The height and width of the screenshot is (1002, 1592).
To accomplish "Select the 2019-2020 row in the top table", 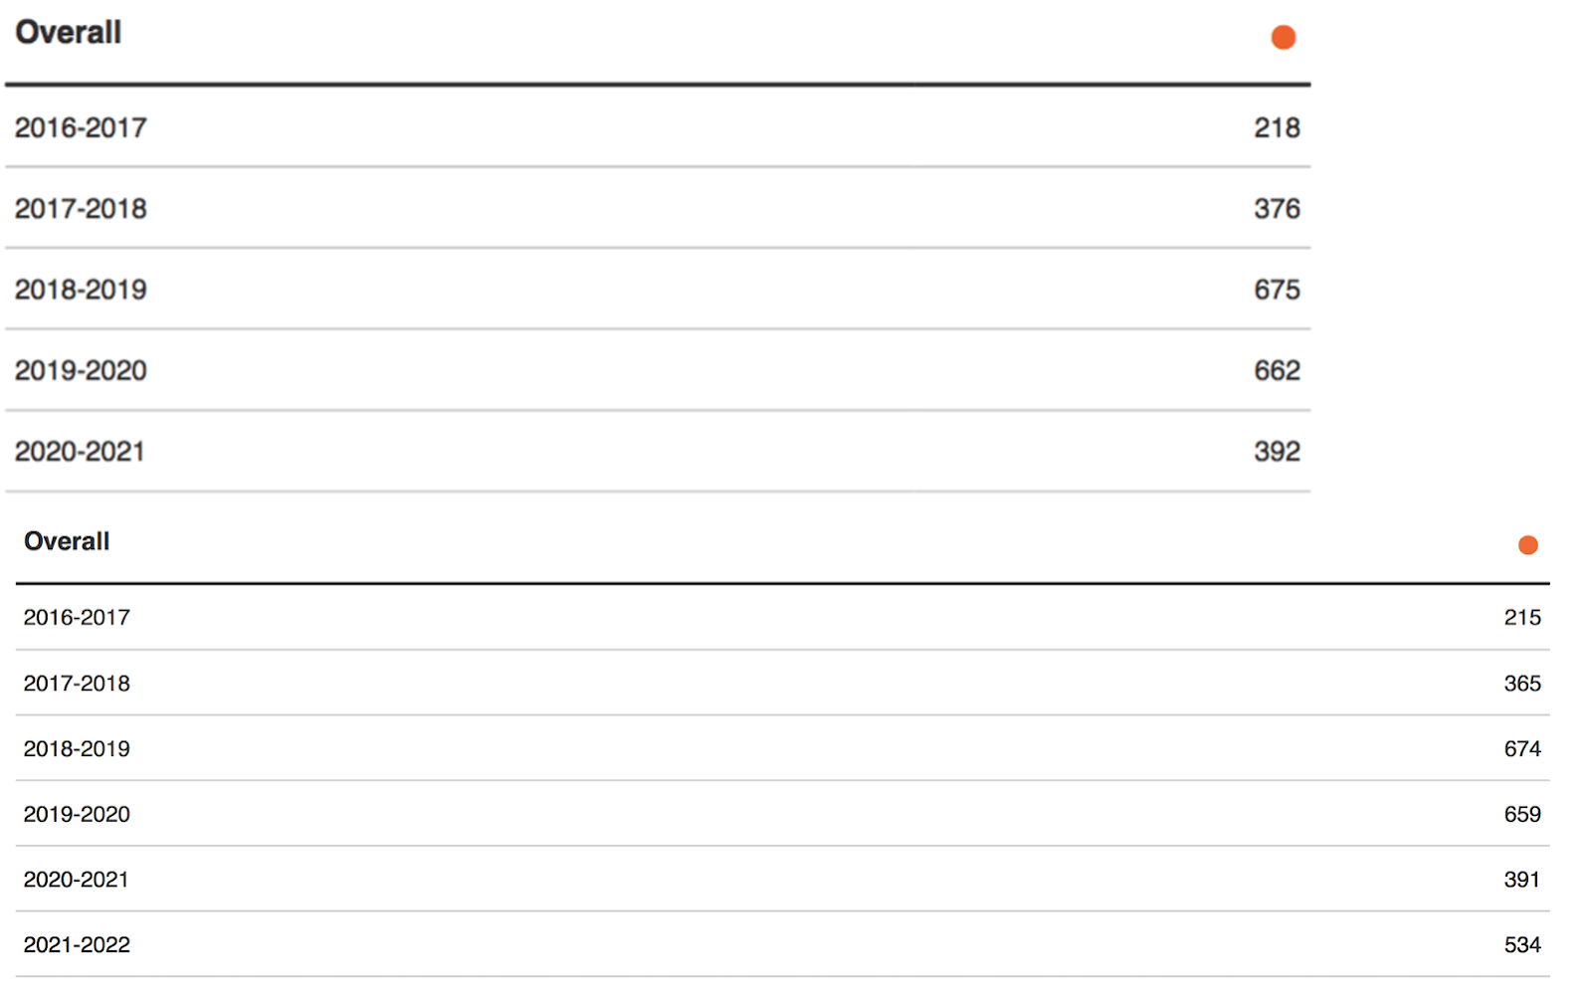I will [x=658, y=370].
